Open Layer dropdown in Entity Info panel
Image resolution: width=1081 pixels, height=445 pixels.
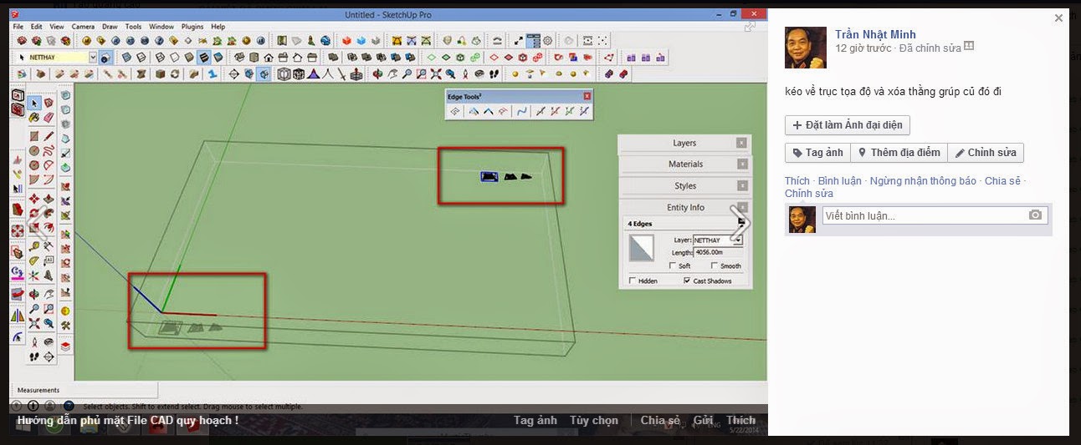pyautogui.click(x=739, y=240)
